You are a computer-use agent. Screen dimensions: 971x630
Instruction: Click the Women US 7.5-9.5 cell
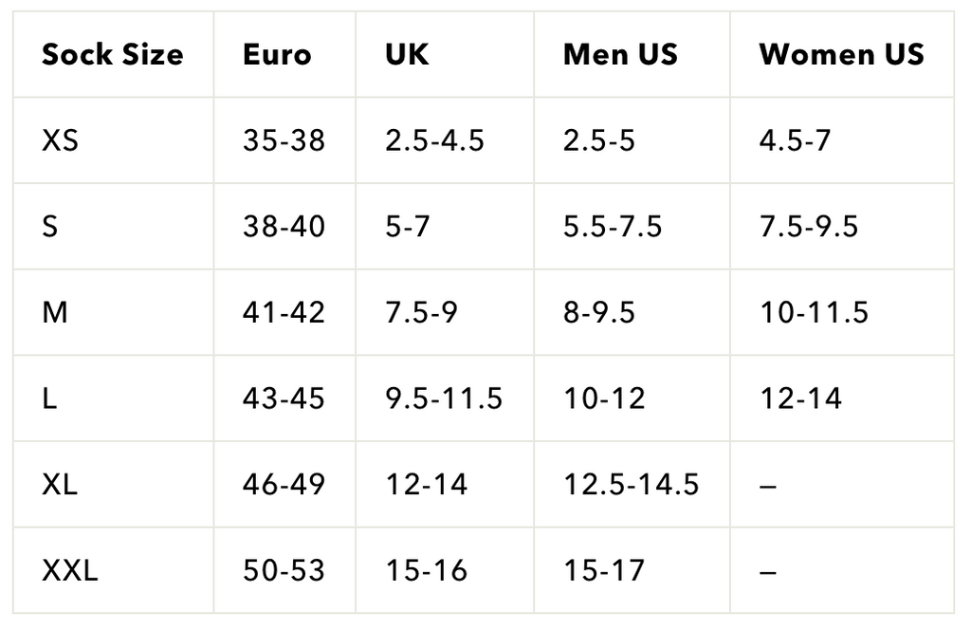(x=809, y=227)
